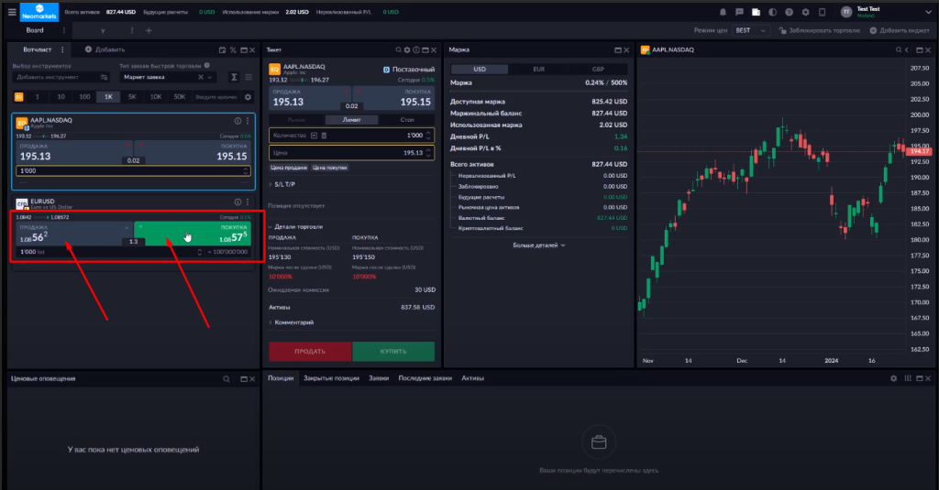Adjust ticket Количество stepper arrows
The image size is (939, 490).
pos(428,136)
